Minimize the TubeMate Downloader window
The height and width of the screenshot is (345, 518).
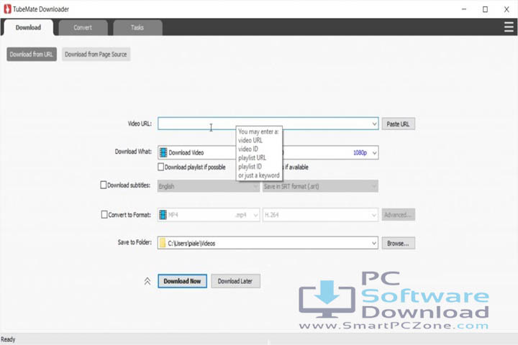tap(464, 9)
